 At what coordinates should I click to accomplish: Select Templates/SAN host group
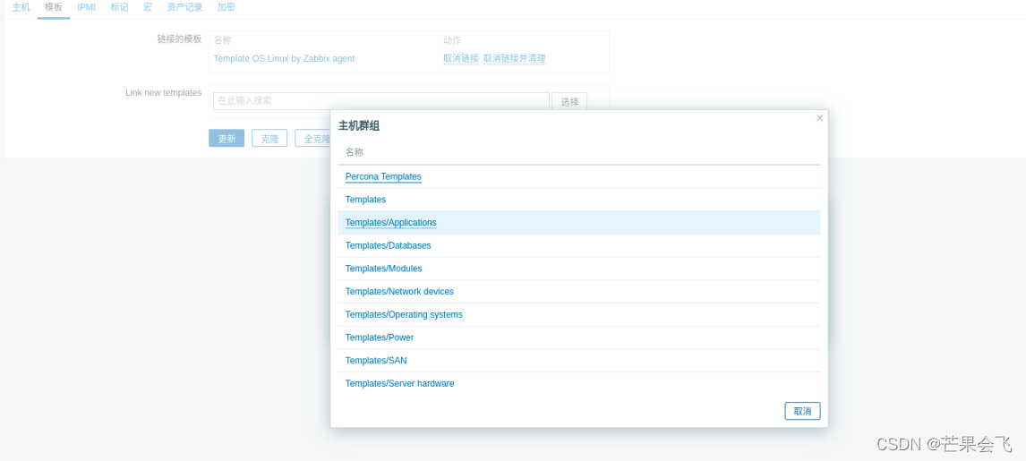[376, 361]
